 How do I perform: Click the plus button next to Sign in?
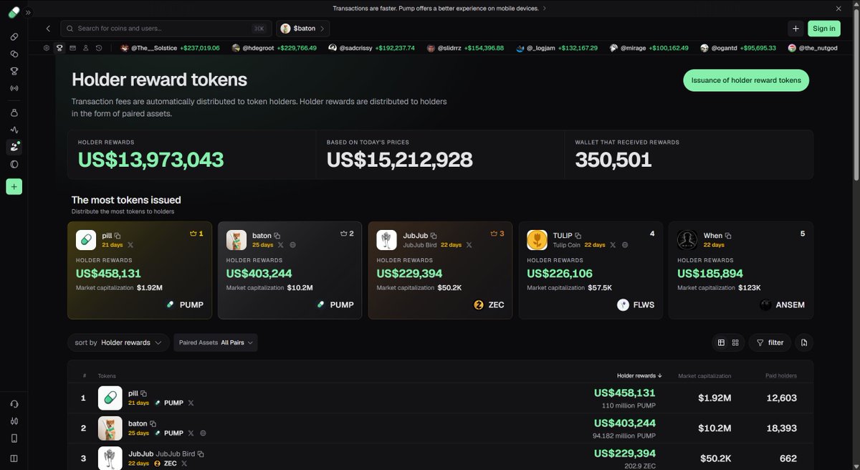795,29
